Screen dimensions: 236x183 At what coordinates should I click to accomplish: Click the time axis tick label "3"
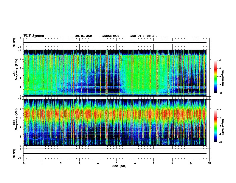click(79, 163)
